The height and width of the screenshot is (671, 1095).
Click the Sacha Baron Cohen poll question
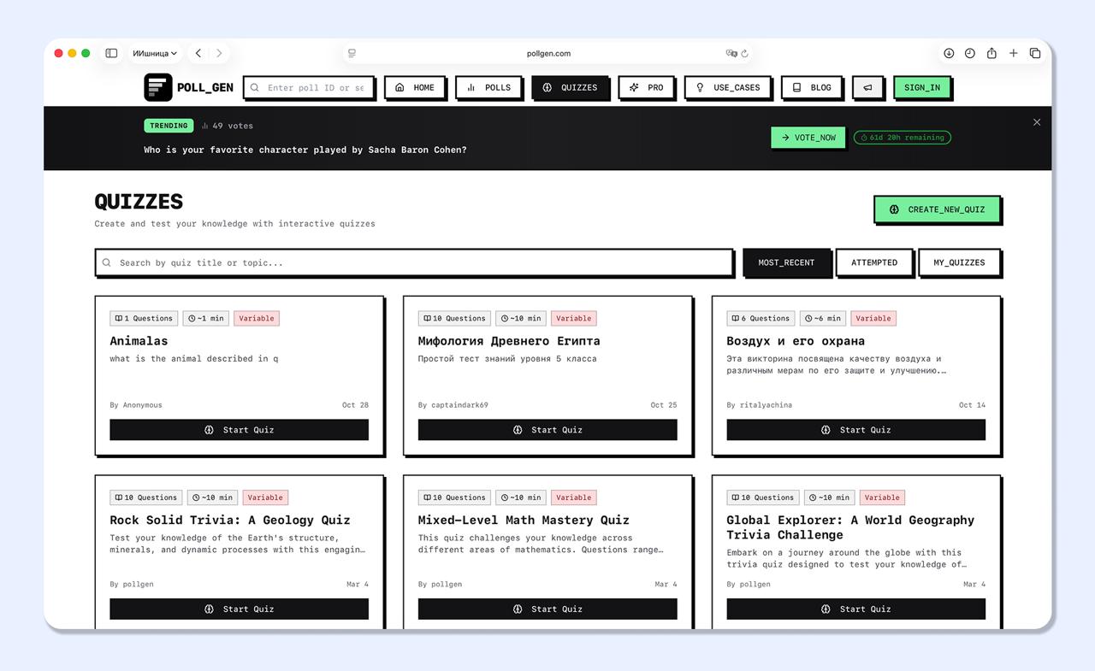click(x=305, y=150)
